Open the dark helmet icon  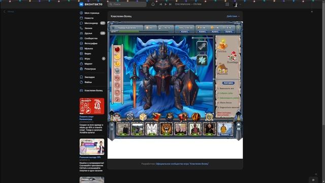click(170, 117)
